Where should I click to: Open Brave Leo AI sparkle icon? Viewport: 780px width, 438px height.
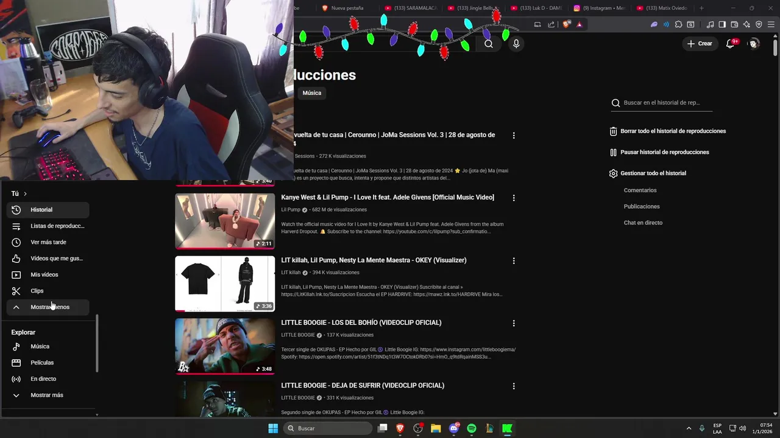click(x=746, y=25)
